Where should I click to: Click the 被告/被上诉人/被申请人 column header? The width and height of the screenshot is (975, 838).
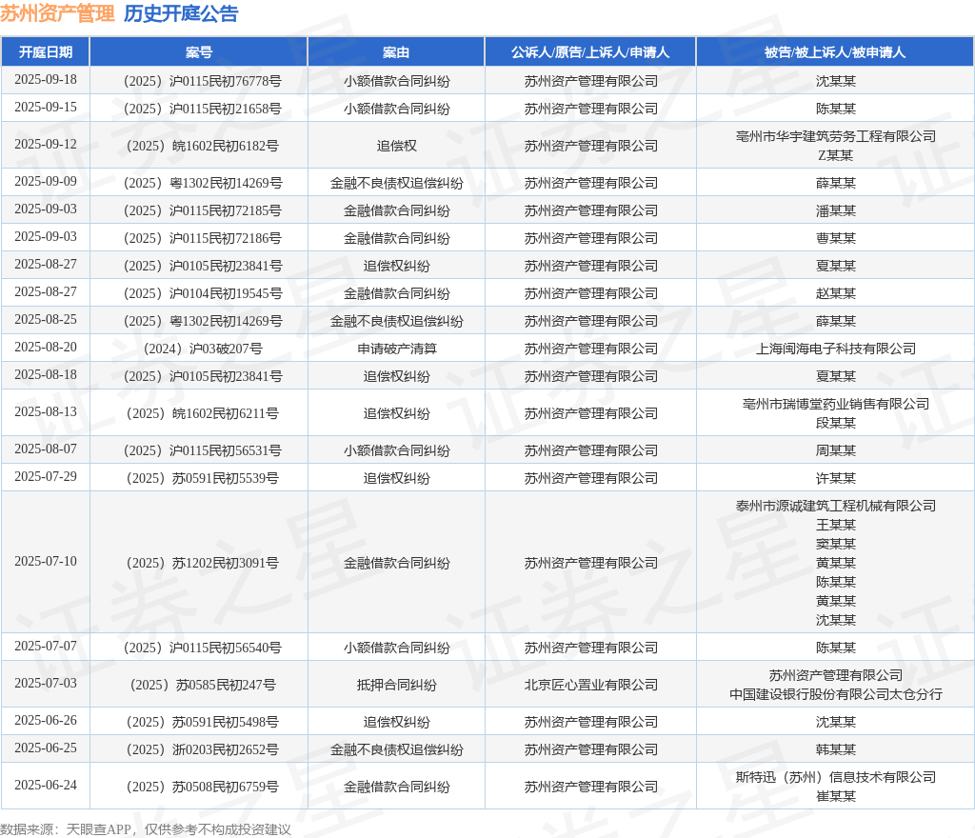pos(835,52)
